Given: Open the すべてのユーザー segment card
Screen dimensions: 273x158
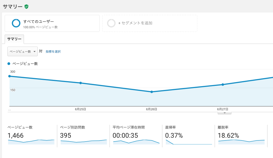Looking at the screenshot, I should (x=52, y=23).
